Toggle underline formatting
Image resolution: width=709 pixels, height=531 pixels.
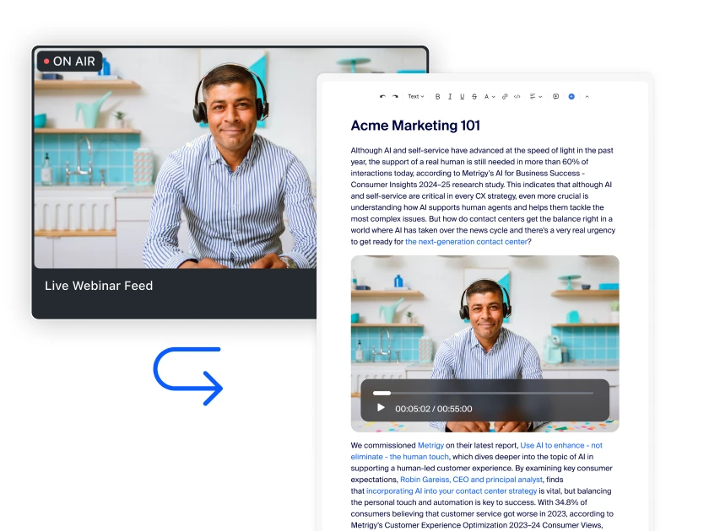click(462, 96)
